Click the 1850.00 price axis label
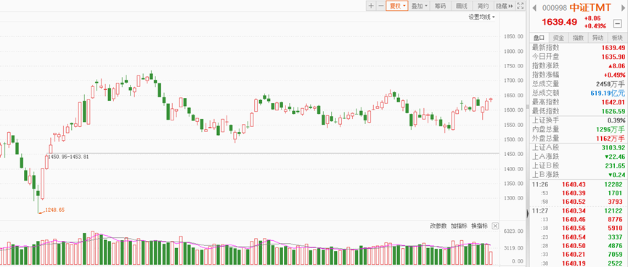The image size is (628, 267). [x=514, y=36]
